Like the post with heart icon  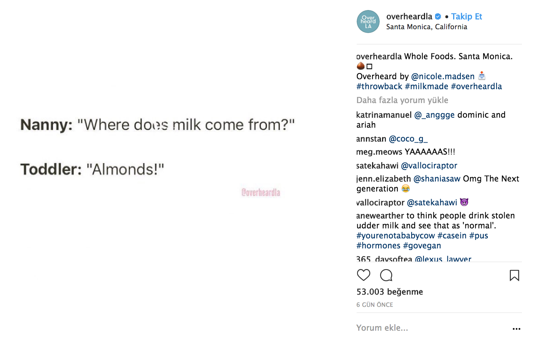pyautogui.click(x=363, y=275)
